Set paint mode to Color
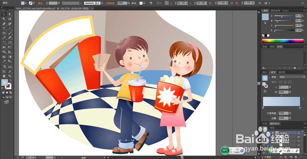 coord(3,92)
